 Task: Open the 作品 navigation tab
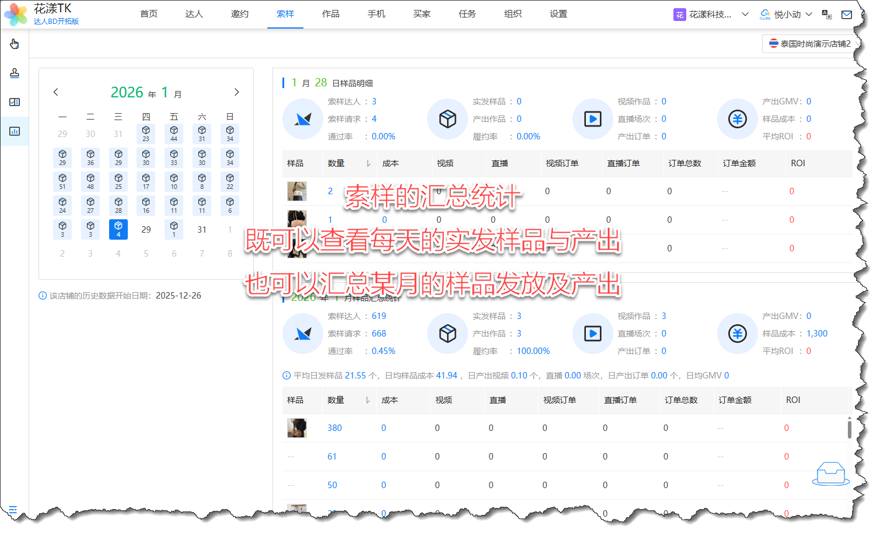click(330, 14)
